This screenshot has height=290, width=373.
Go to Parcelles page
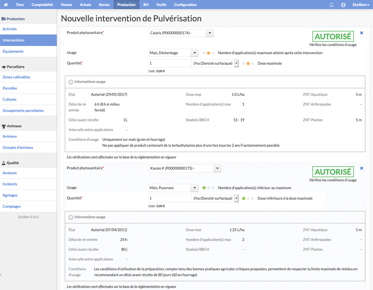(10, 88)
